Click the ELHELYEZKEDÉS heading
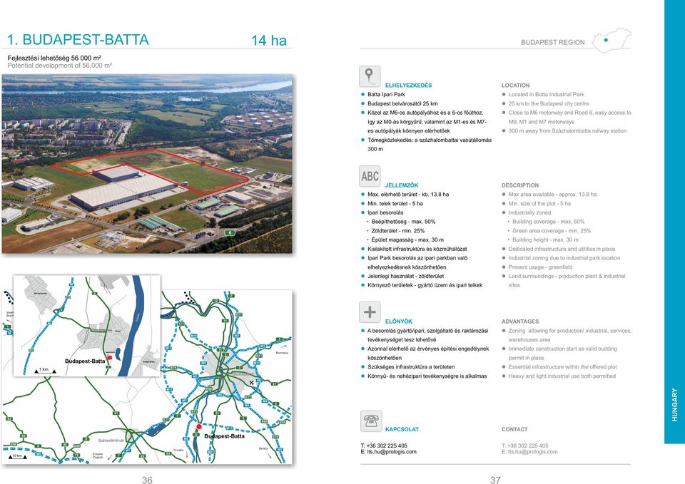Screen dimensions: 685x484 pos(408,86)
